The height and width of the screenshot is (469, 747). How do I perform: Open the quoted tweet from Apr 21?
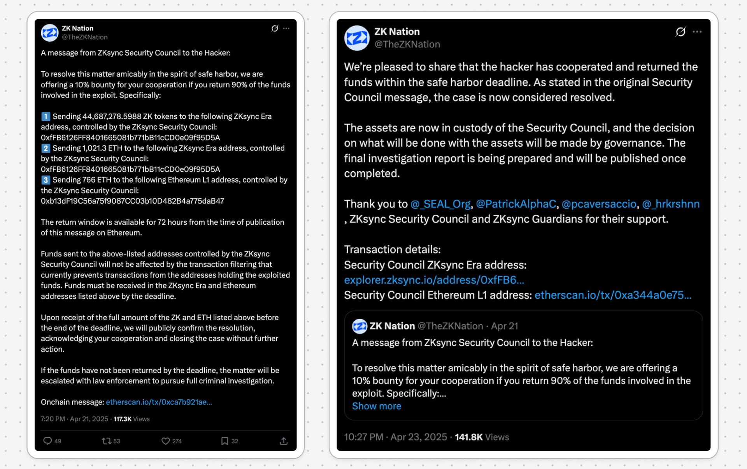[x=523, y=365]
